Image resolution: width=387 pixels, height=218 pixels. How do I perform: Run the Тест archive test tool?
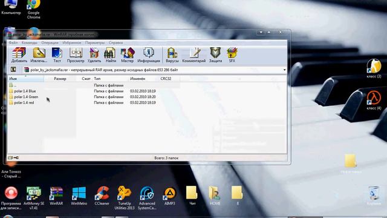click(57, 54)
